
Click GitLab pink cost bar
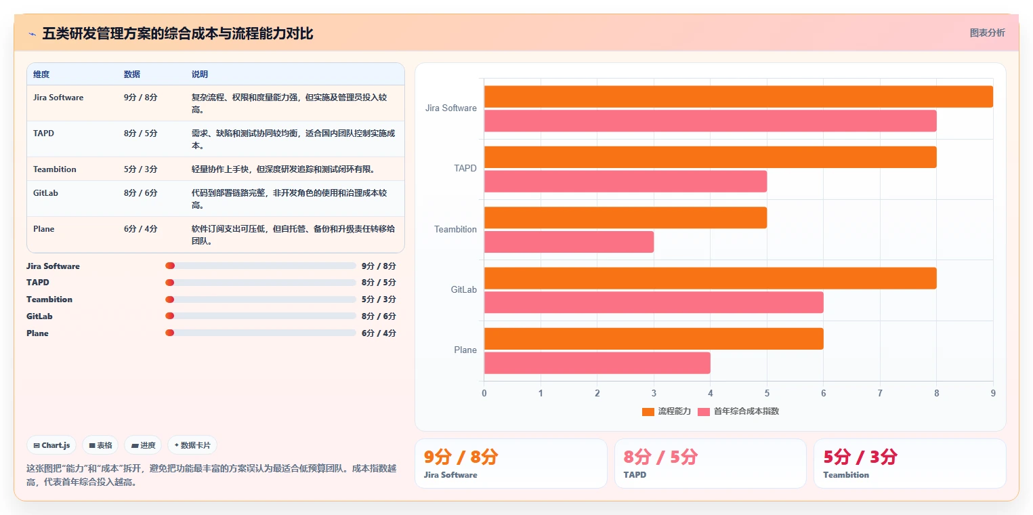point(654,302)
